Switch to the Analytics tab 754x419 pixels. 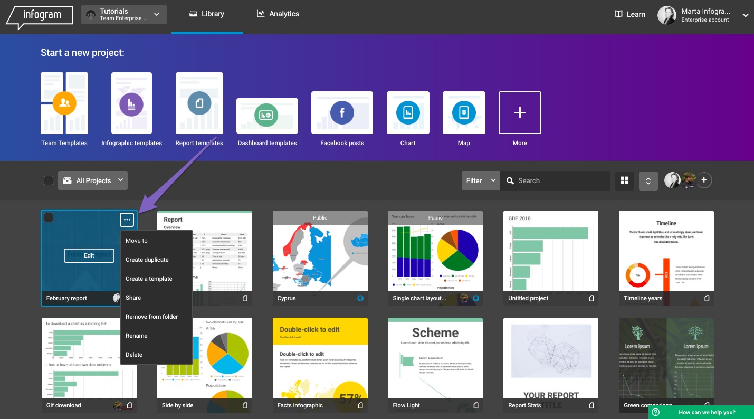(278, 14)
